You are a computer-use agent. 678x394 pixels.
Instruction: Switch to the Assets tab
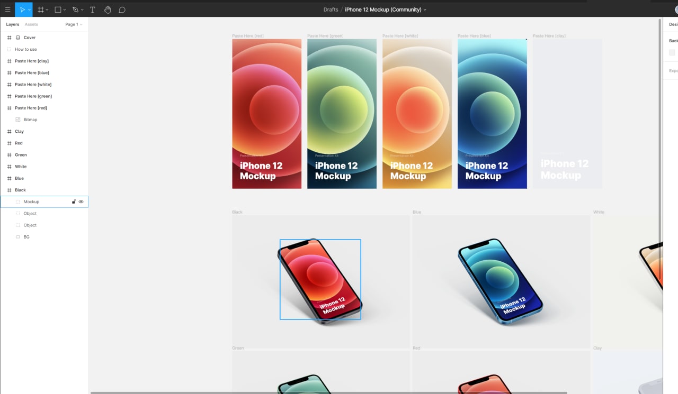click(x=31, y=24)
